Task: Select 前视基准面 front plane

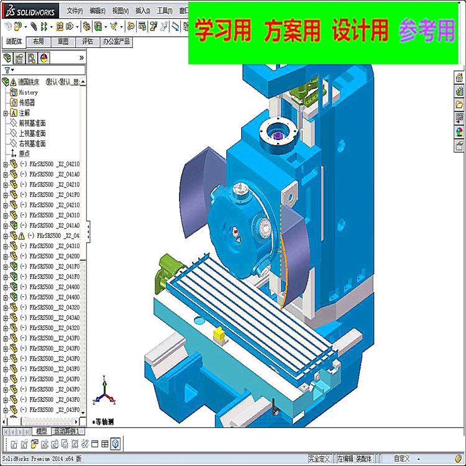Action: 32,123
